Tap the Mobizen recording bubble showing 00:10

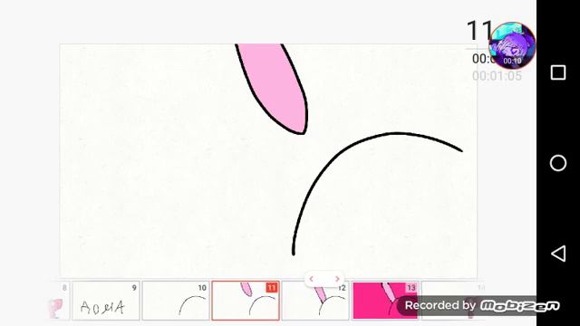click(x=512, y=45)
